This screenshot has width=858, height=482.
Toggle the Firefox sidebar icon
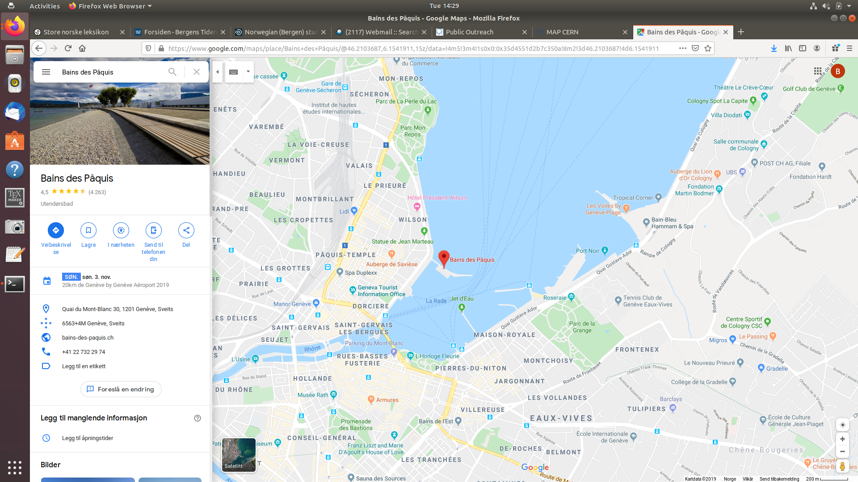tap(803, 48)
